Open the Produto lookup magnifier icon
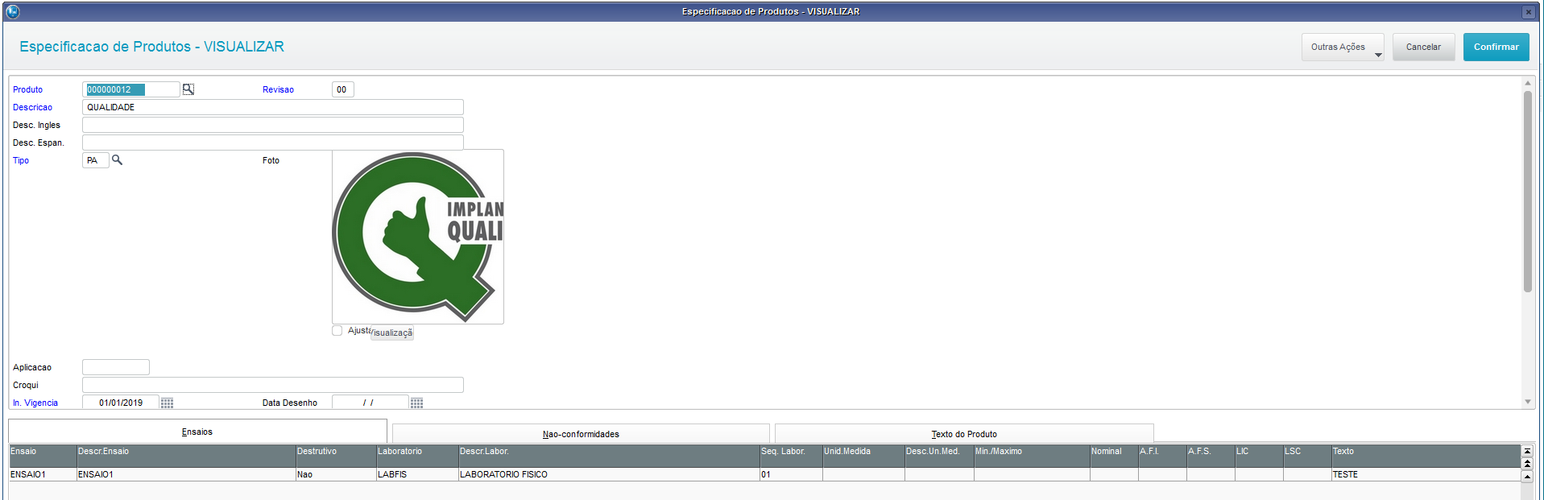The image size is (1544, 500). tap(188, 89)
